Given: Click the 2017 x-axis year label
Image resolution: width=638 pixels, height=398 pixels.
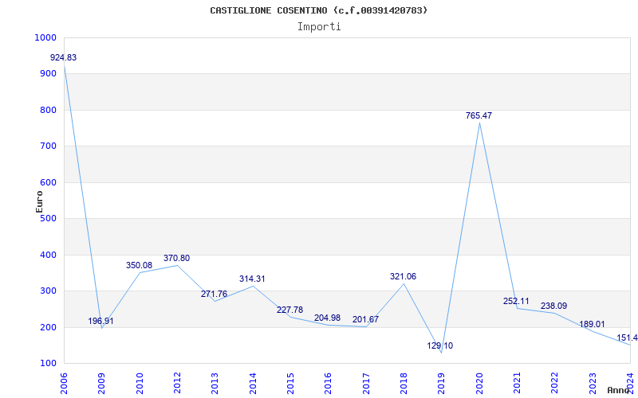Looking at the screenshot, I should 366,384.
